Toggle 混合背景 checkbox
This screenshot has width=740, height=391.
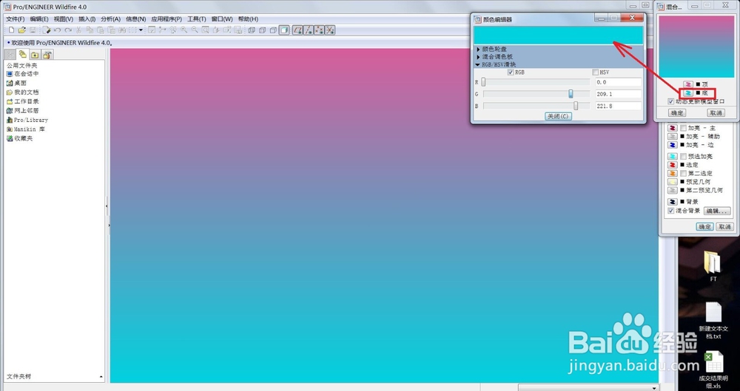point(671,211)
